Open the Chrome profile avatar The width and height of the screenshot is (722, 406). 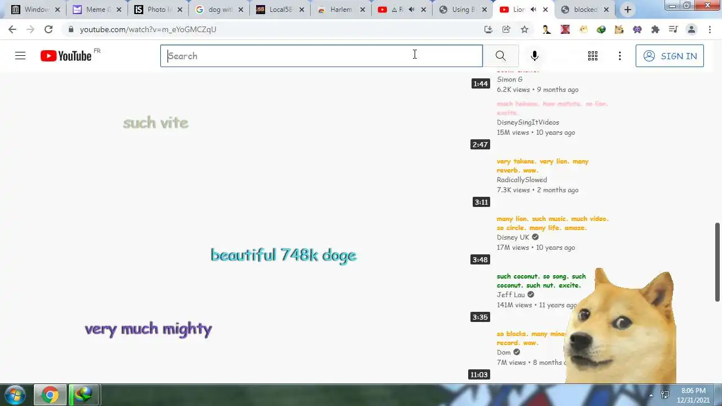click(x=691, y=29)
